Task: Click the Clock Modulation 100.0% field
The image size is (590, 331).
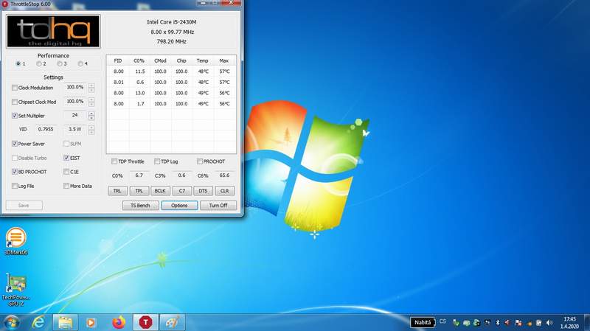Action: (x=75, y=87)
